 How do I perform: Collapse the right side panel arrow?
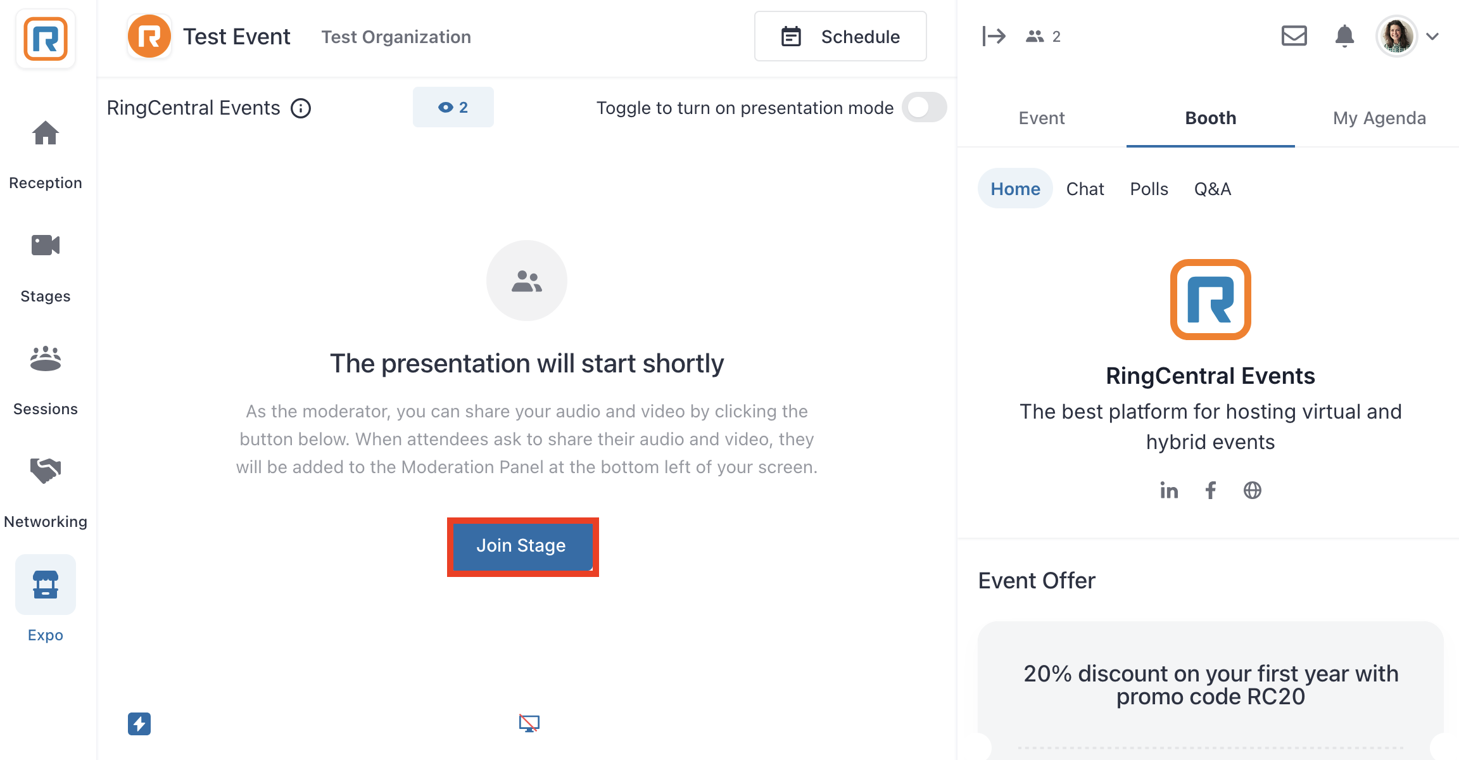pos(994,36)
